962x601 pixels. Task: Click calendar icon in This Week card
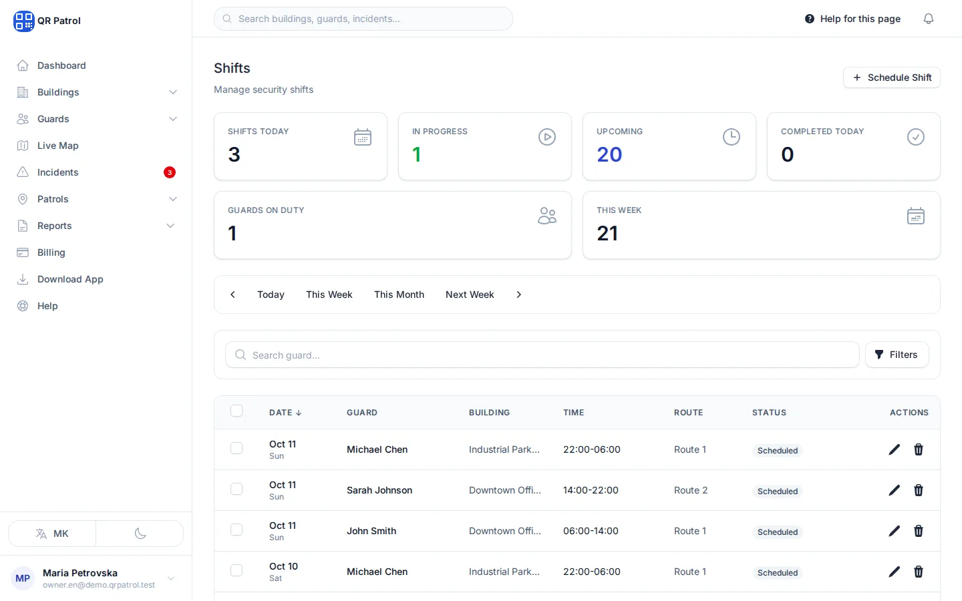pyautogui.click(x=916, y=216)
